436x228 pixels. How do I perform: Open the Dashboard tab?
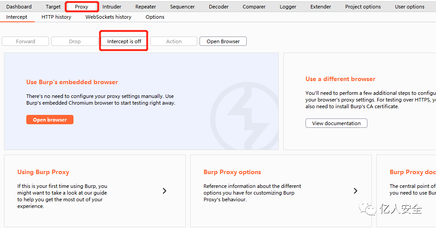(19, 7)
